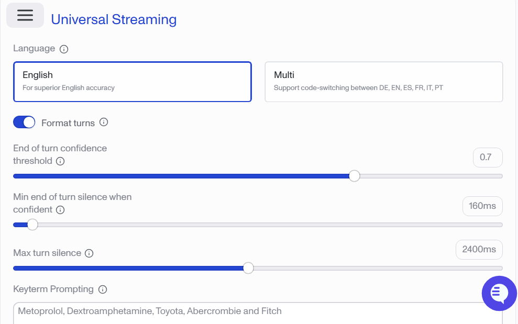Click the End of turn confidence slider handle
Image resolution: width=518 pixels, height=324 pixels.
tap(355, 176)
